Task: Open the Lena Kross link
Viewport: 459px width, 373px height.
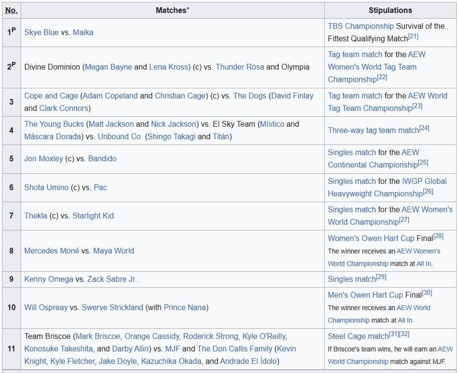Action: [x=168, y=67]
